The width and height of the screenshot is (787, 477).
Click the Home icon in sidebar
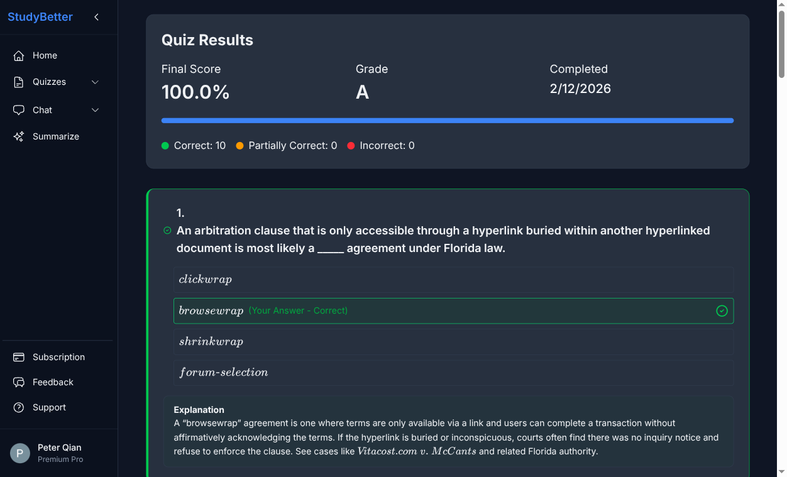(19, 55)
